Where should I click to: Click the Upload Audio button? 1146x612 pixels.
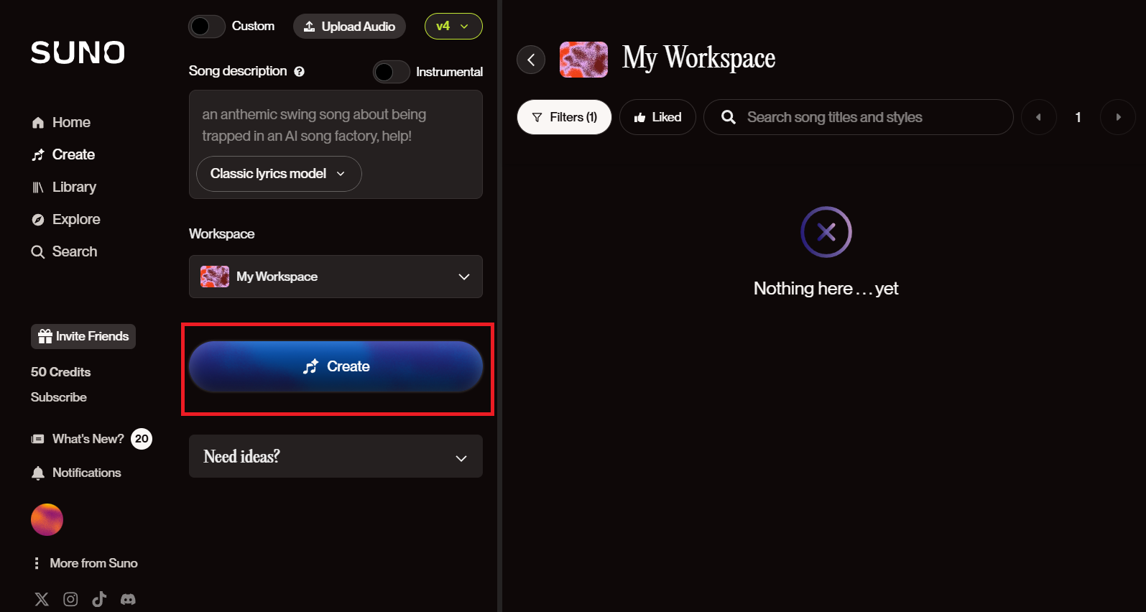pyautogui.click(x=349, y=27)
